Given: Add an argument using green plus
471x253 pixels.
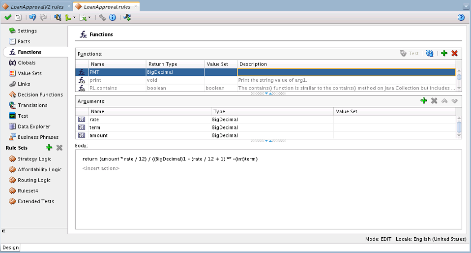Looking at the screenshot, I should tap(423, 100).
